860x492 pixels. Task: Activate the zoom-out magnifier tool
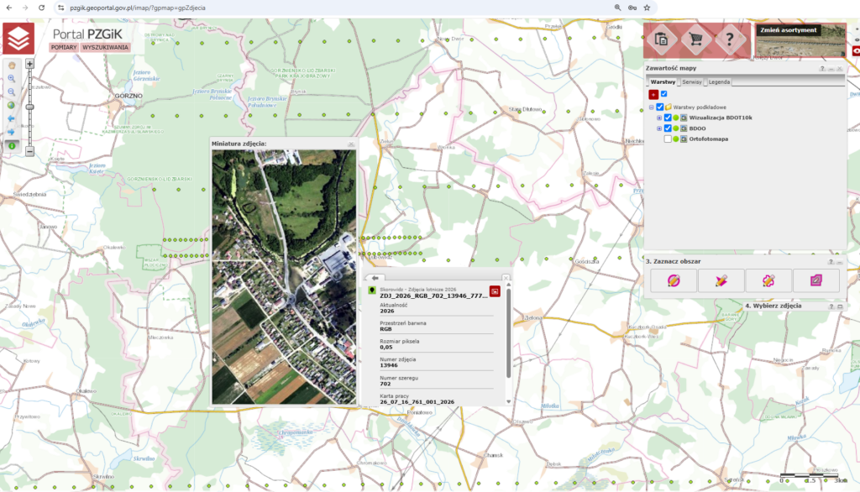pyautogui.click(x=11, y=92)
